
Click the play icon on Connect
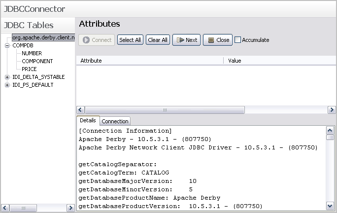click(86, 40)
